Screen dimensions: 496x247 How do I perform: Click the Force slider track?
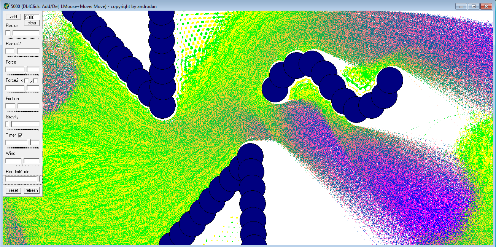[x=22, y=70]
